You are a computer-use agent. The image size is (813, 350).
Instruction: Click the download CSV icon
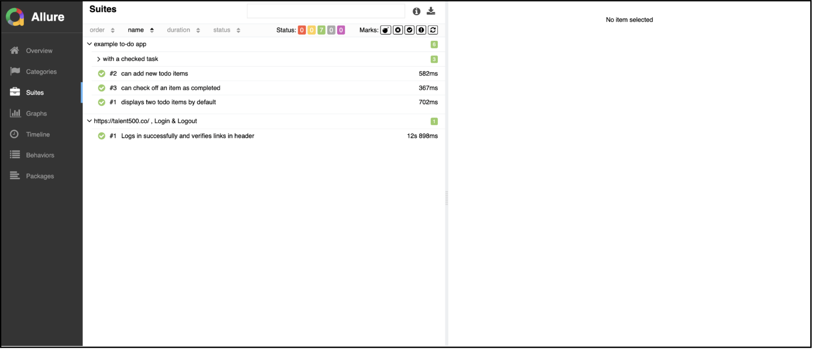[x=431, y=11]
